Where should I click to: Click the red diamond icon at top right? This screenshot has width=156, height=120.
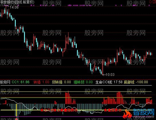pos(151,2)
